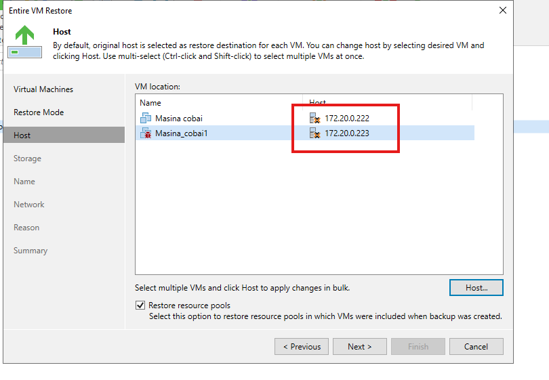The image size is (549, 380).
Task: Go to the Restore Mode step
Action: pos(39,112)
